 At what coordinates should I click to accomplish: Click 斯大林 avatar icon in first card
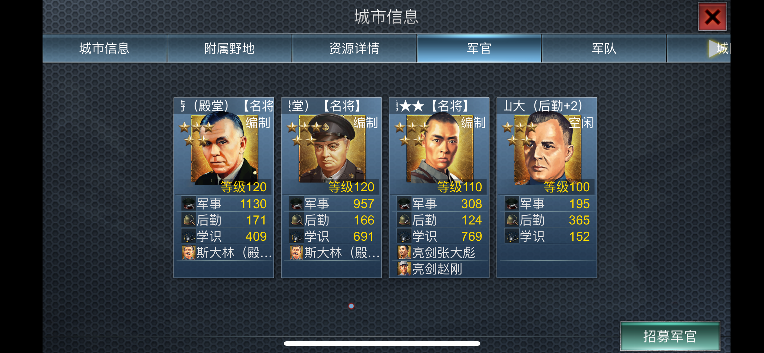click(x=189, y=253)
